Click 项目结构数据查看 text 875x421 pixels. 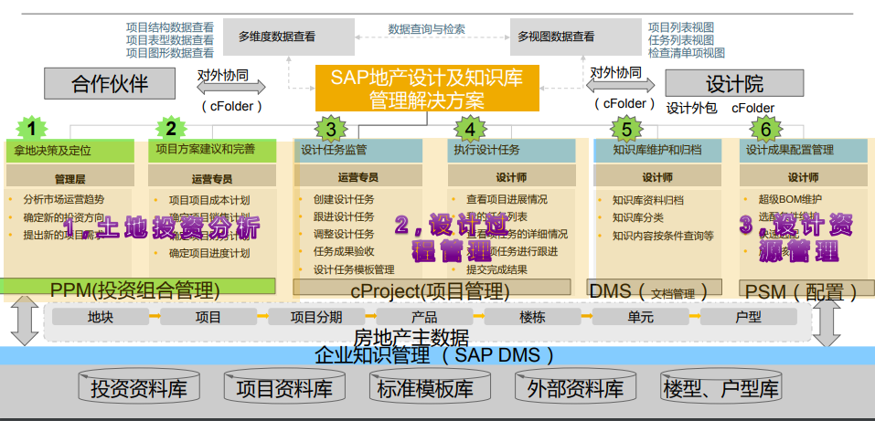coord(170,26)
